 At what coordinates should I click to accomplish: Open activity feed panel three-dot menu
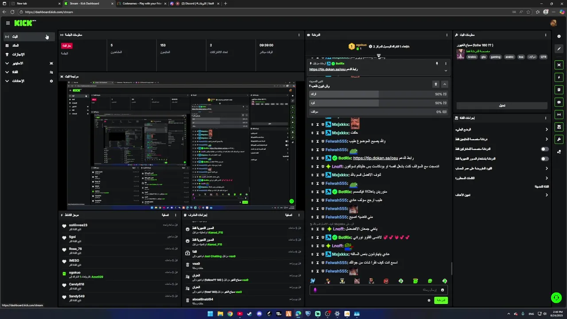[176, 215]
